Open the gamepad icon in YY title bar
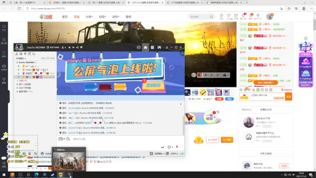 tap(159, 47)
